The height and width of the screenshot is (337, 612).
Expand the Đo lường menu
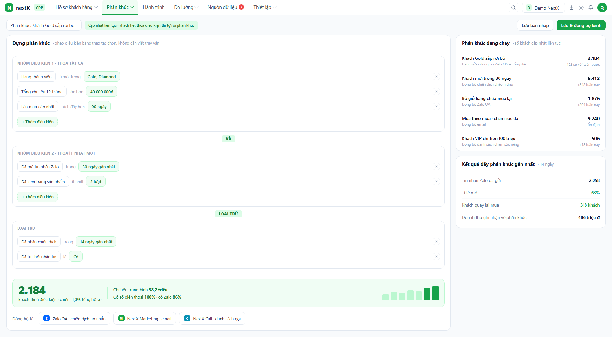point(186,7)
